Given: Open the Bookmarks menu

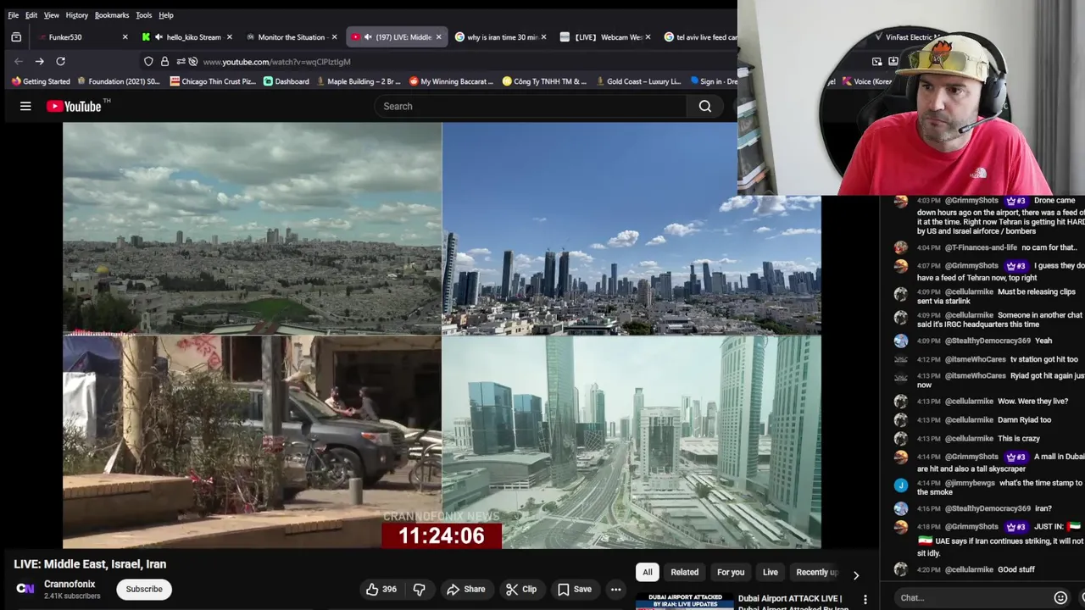Looking at the screenshot, I should coord(112,15).
